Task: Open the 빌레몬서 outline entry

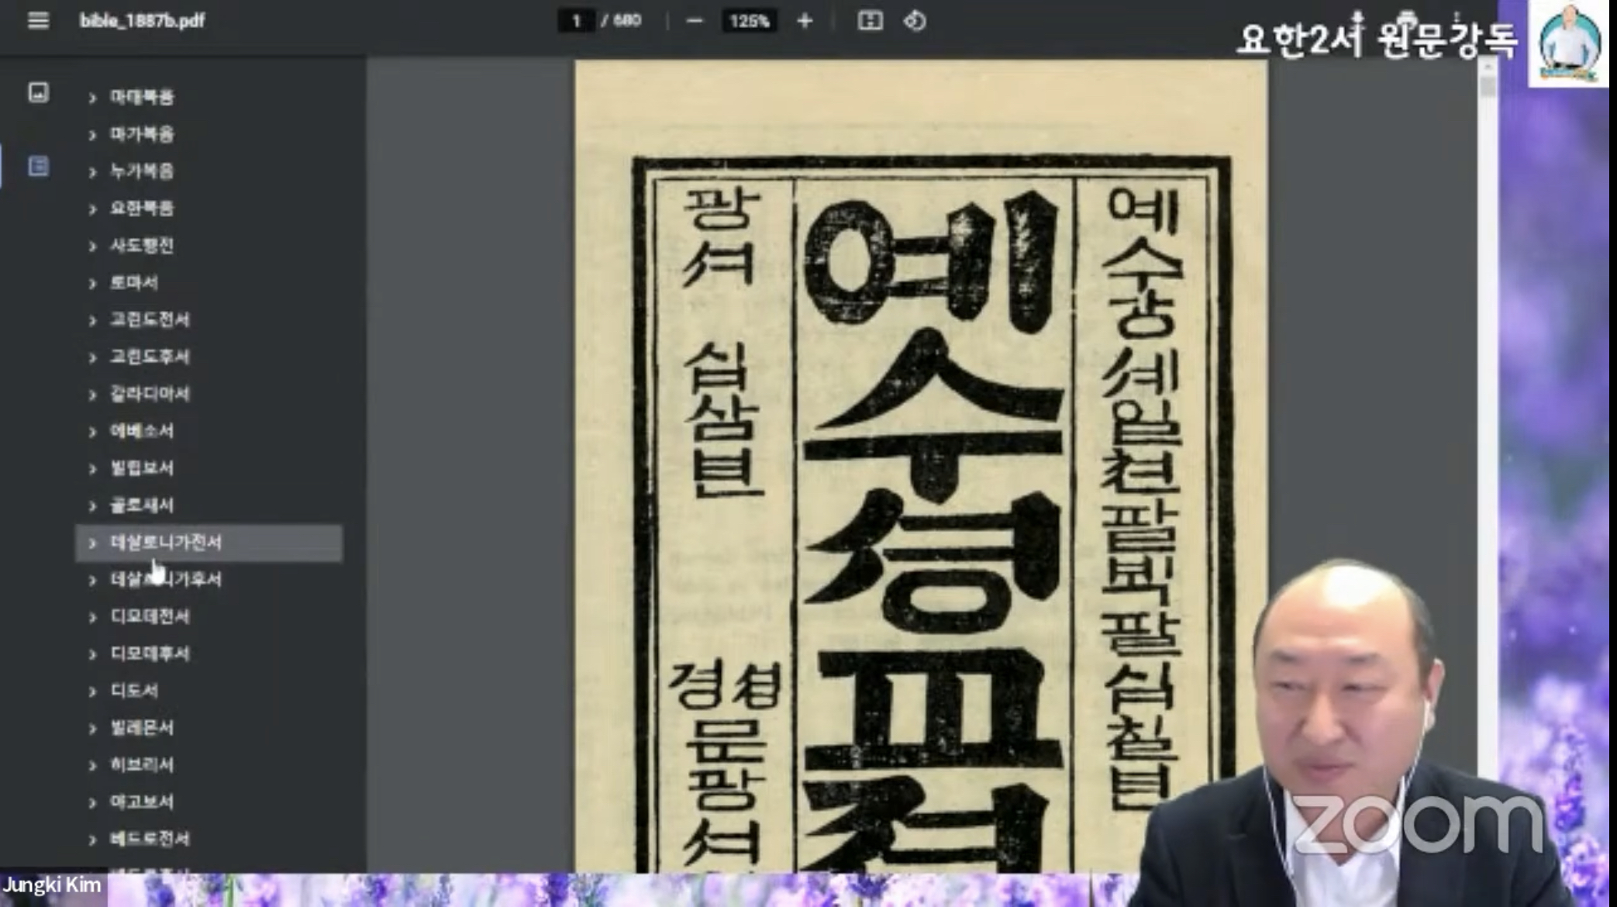Action: tap(142, 727)
